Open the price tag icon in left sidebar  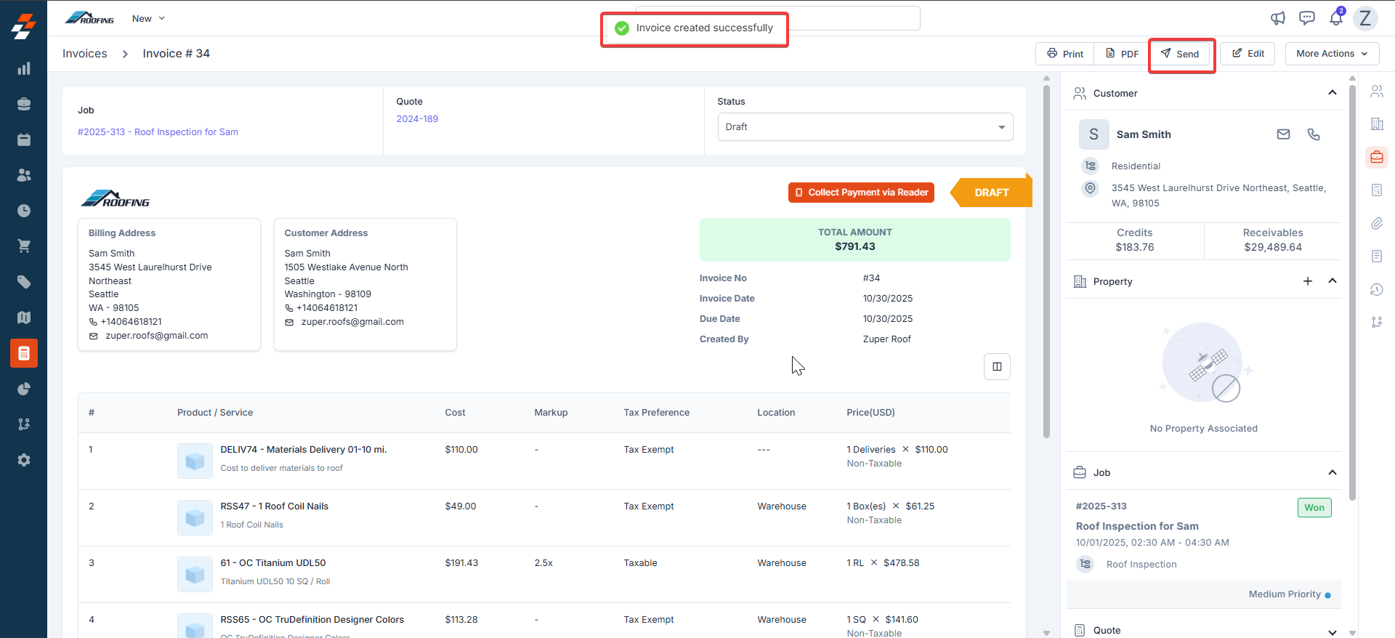(24, 282)
